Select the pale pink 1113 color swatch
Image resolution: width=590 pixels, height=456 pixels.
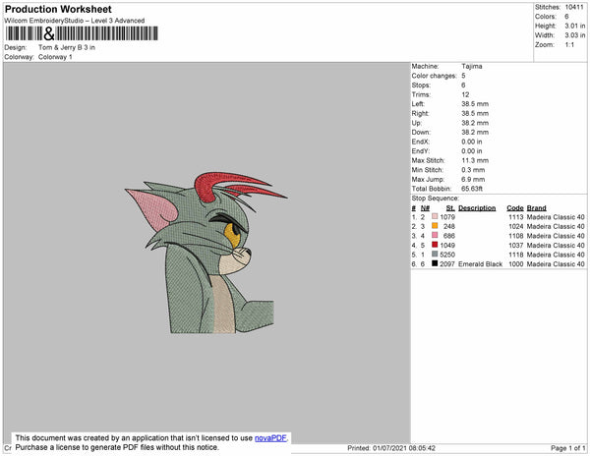click(x=435, y=216)
